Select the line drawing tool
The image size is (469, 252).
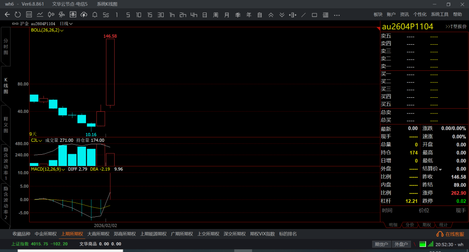click(304, 15)
